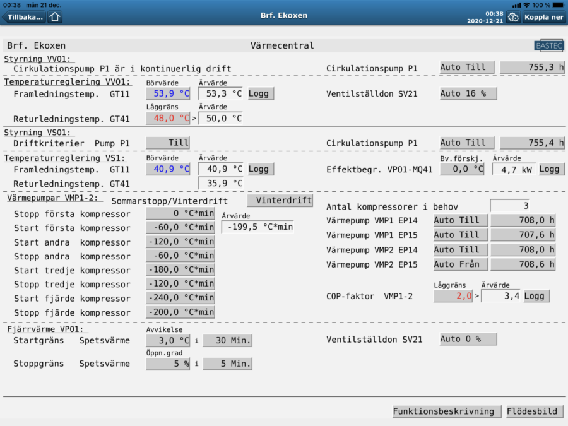Toggle VS01 Cirkulationspump P1 Auto Till
568x426 pixels.
click(x=467, y=143)
